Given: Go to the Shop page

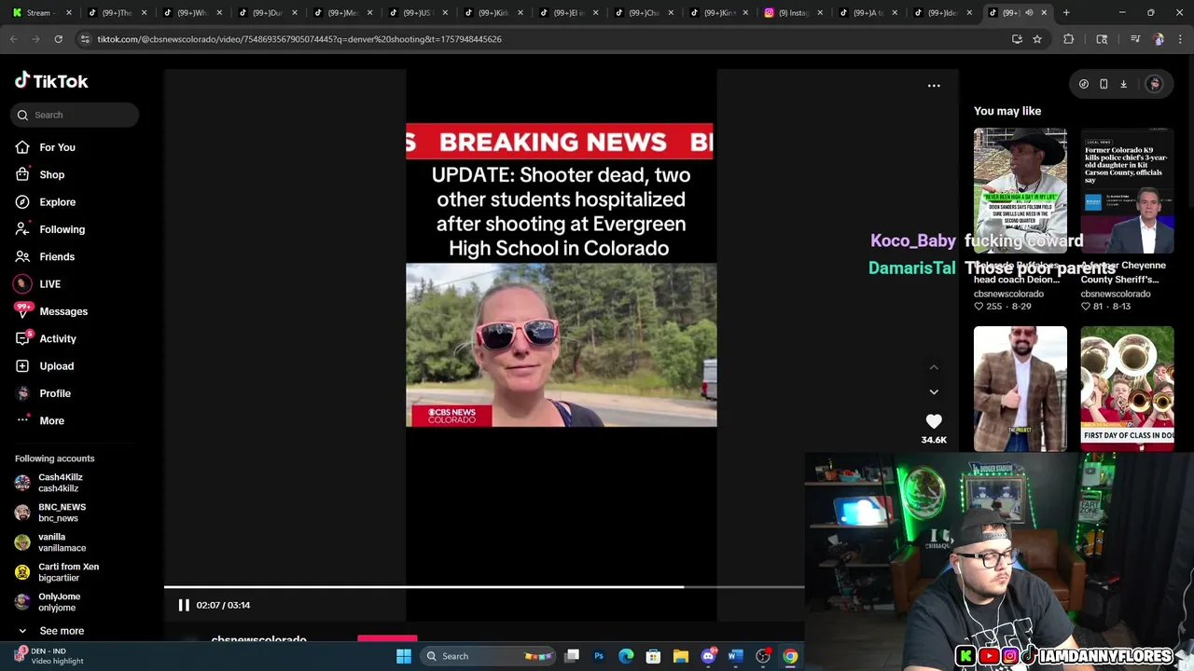Looking at the screenshot, I should [51, 174].
